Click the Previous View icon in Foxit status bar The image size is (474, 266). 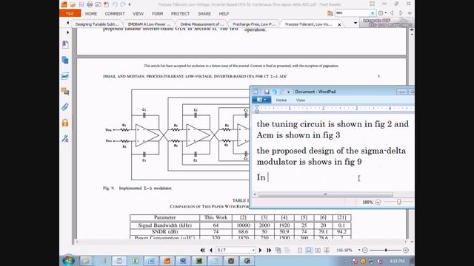[x=278, y=250]
